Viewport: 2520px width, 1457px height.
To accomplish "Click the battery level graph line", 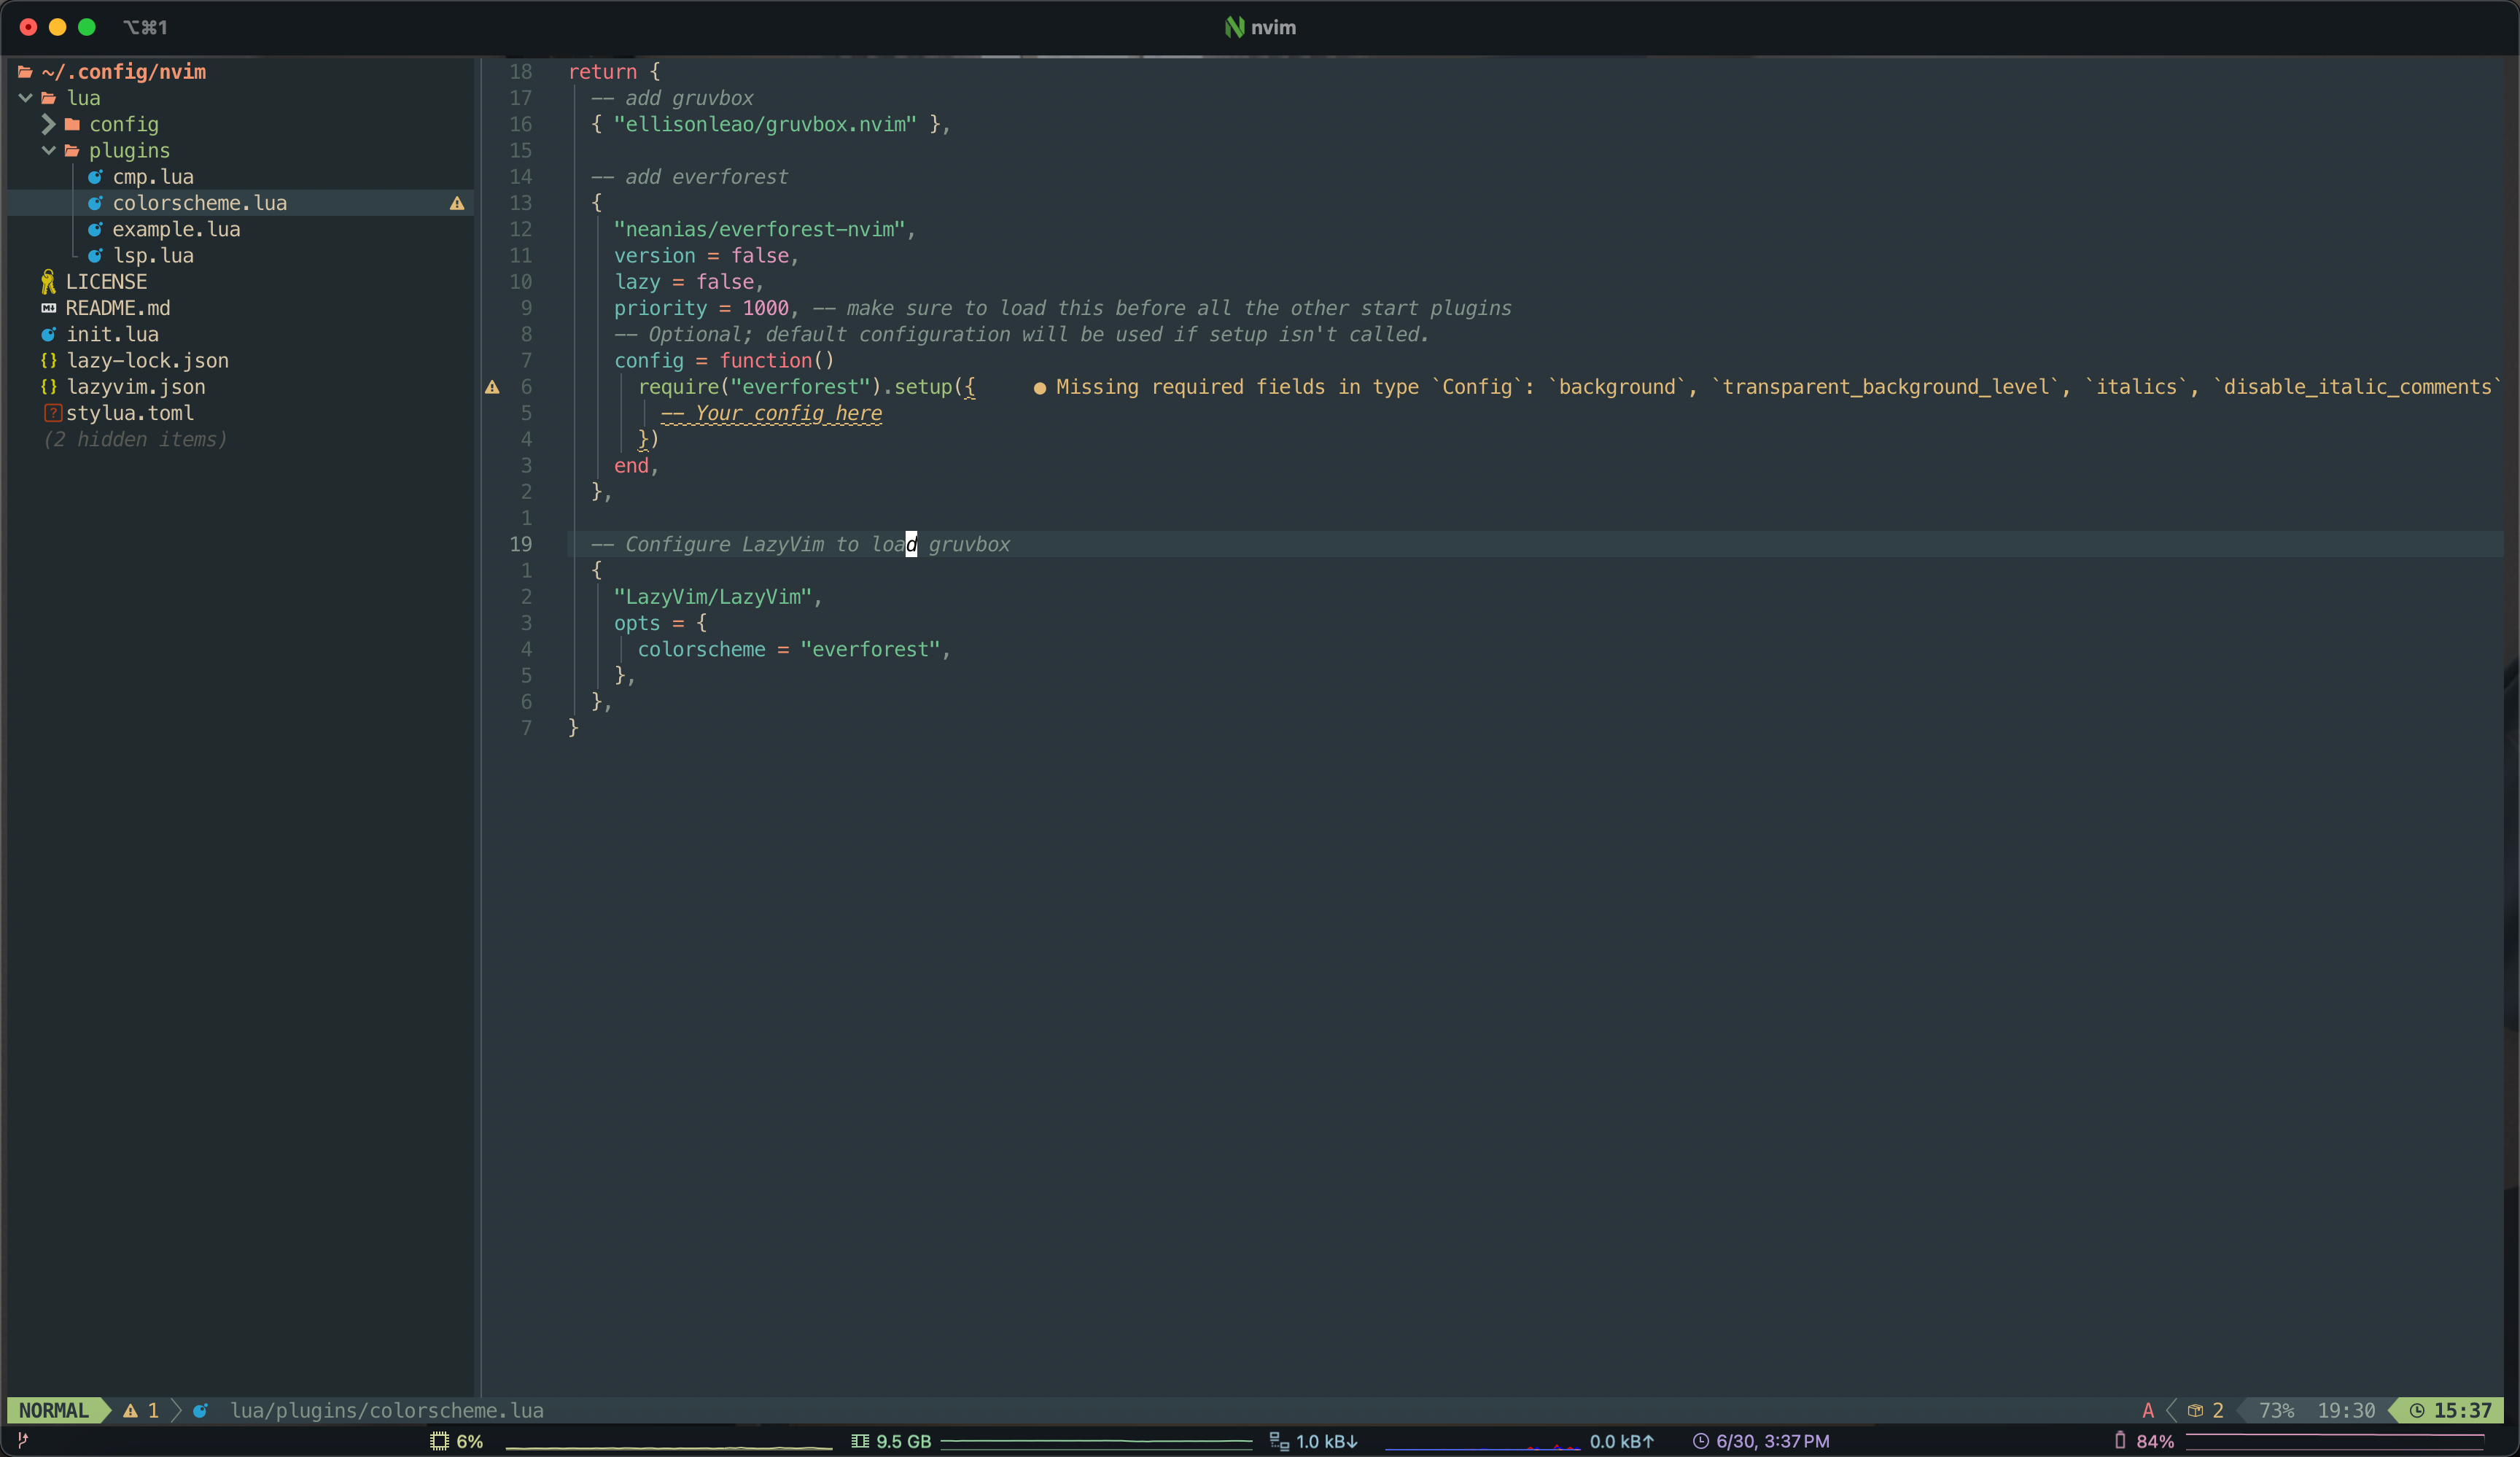I will 2334,1440.
